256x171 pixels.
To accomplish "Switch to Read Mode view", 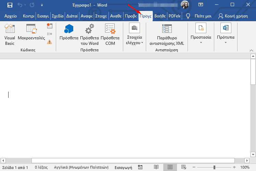I will (x=156, y=167).
